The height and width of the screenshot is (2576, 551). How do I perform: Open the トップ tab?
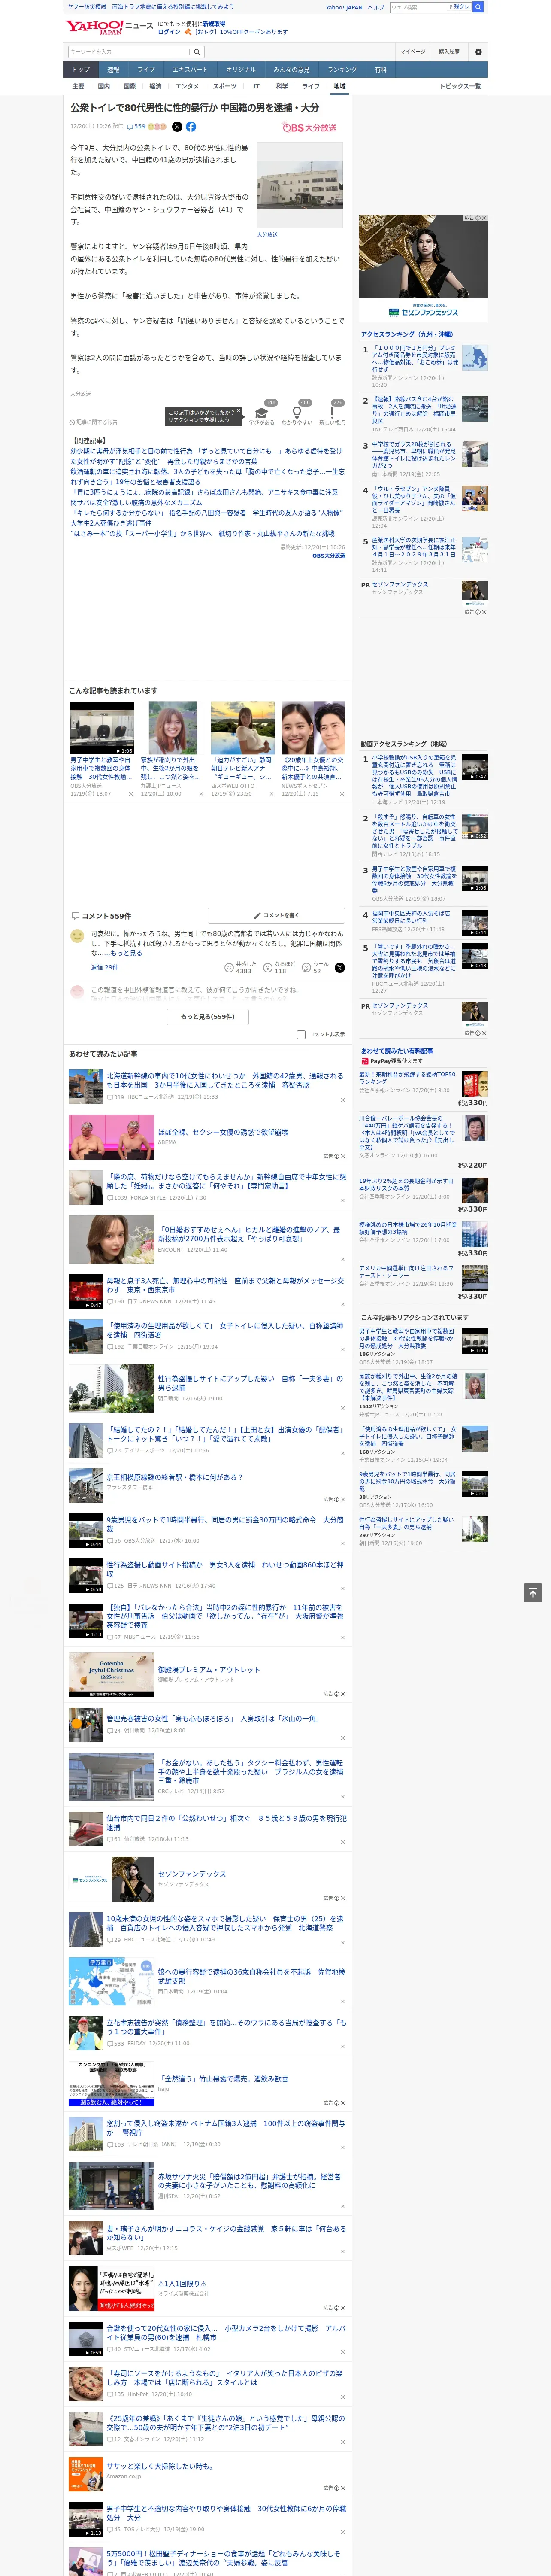coord(81,70)
